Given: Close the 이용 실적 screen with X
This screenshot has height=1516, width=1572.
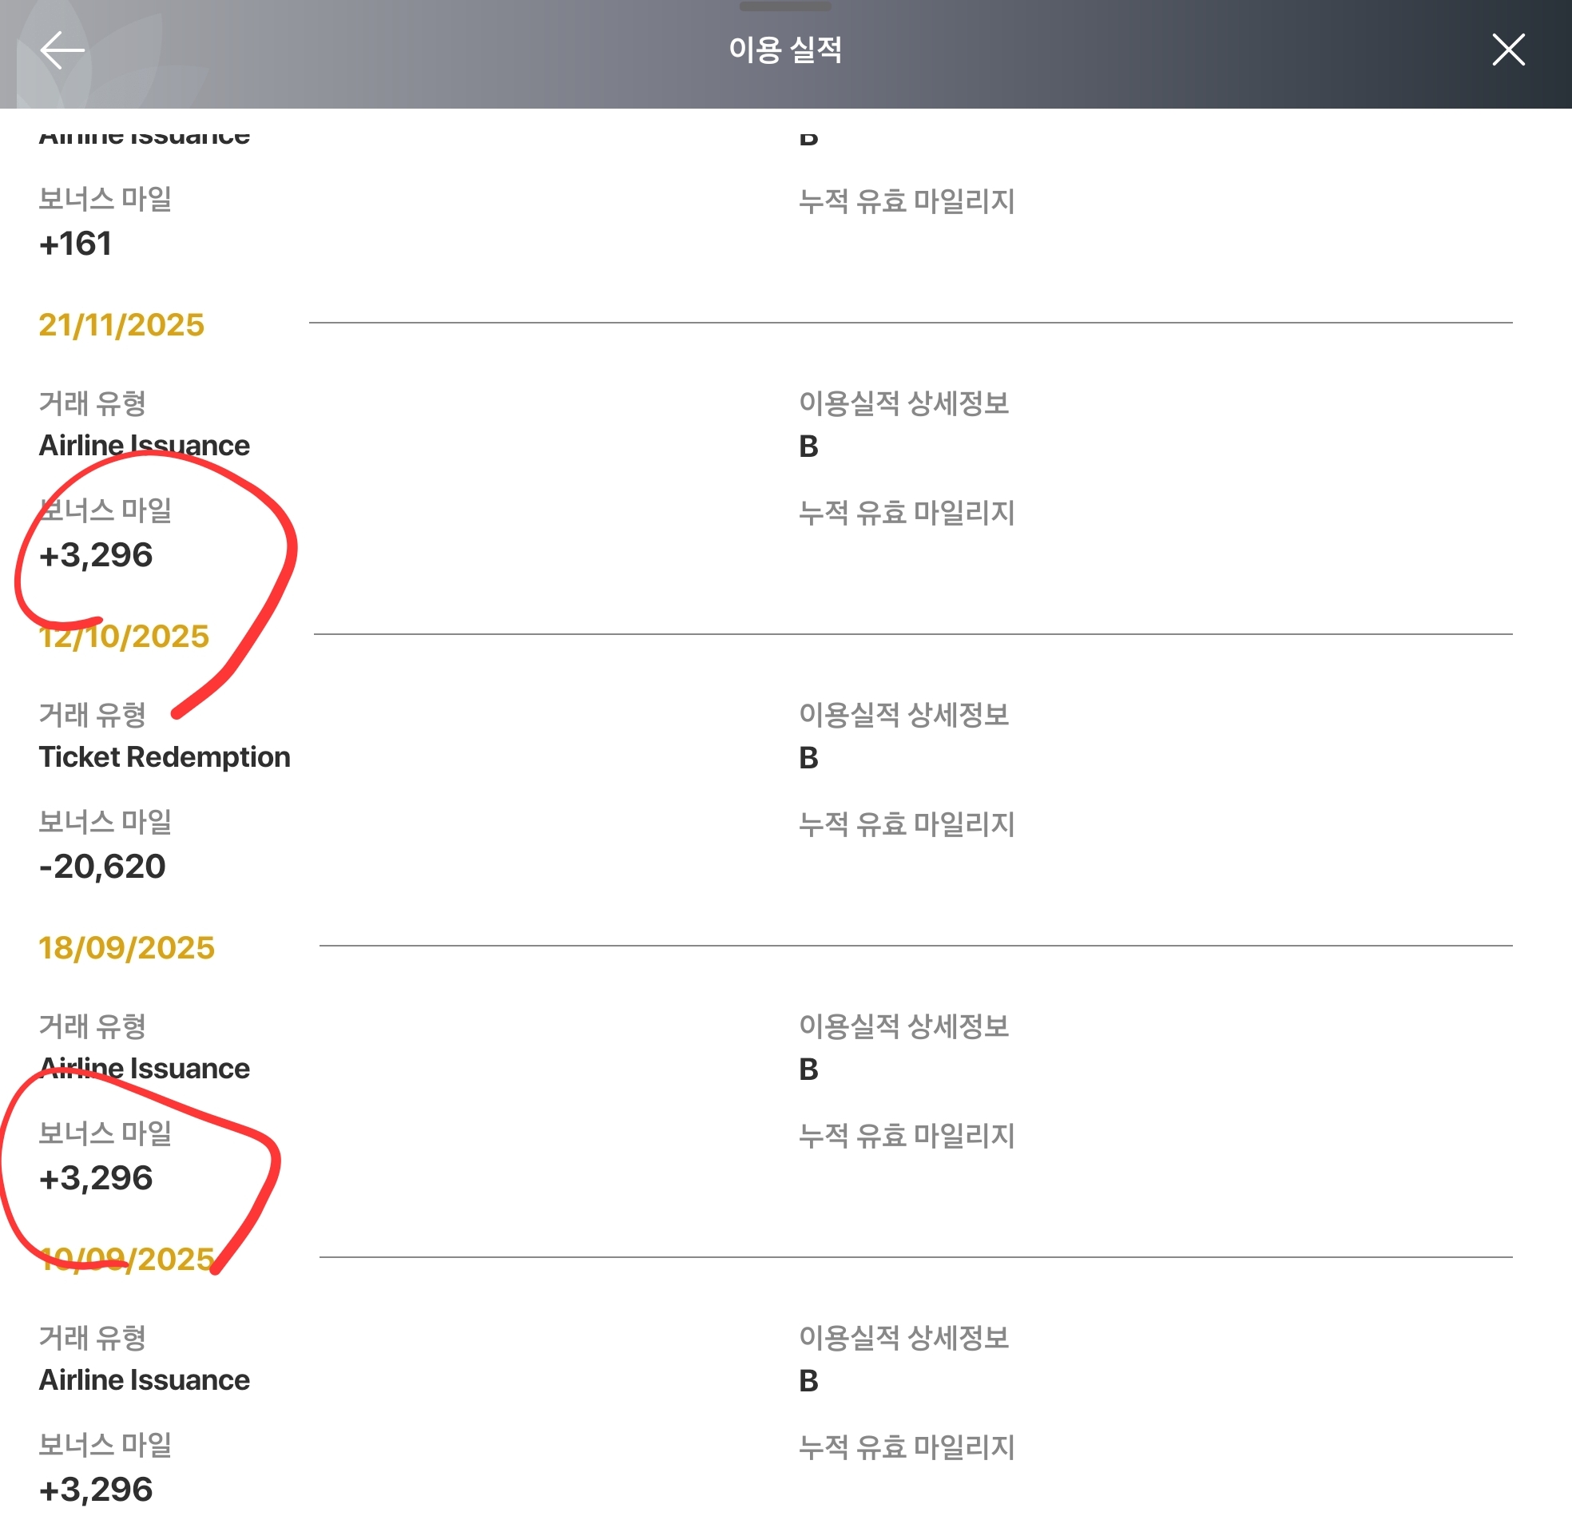Looking at the screenshot, I should click(x=1507, y=50).
